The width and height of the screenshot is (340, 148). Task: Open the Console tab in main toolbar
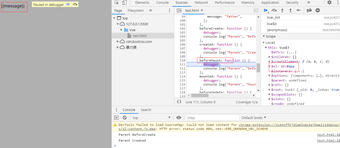(x=163, y=3)
